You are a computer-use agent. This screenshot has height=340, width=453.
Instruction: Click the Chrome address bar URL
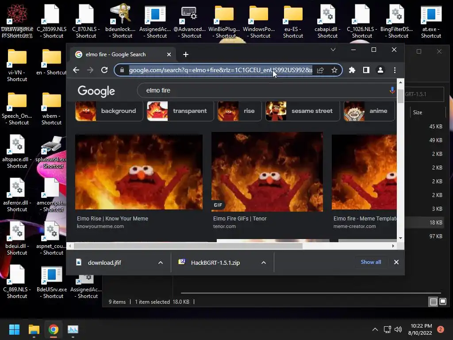220,70
